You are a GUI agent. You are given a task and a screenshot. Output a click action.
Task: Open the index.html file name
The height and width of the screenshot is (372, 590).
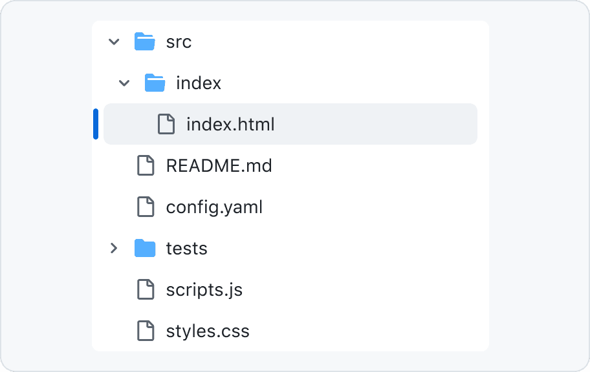pyautogui.click(x=230, y=124)
